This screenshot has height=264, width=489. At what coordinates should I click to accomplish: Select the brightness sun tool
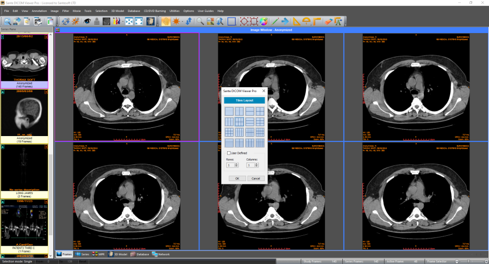(x=176, y=22)
